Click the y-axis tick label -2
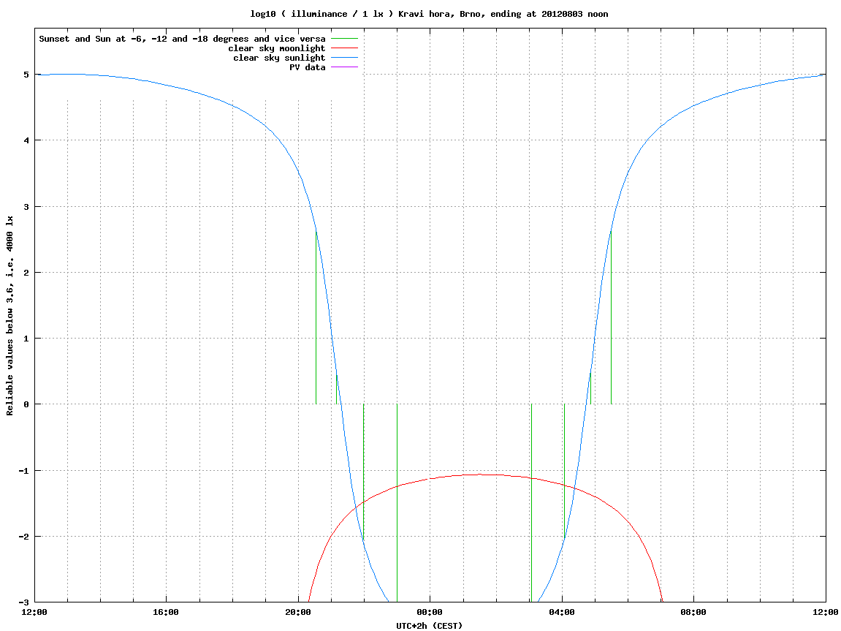841x631 pixels. pos(23,537)
